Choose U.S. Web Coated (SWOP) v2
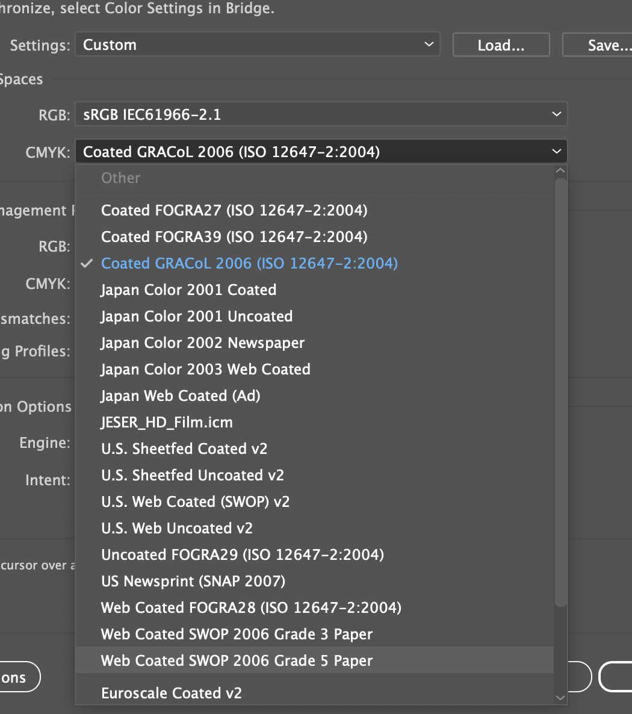 click(x=315, y=502)
